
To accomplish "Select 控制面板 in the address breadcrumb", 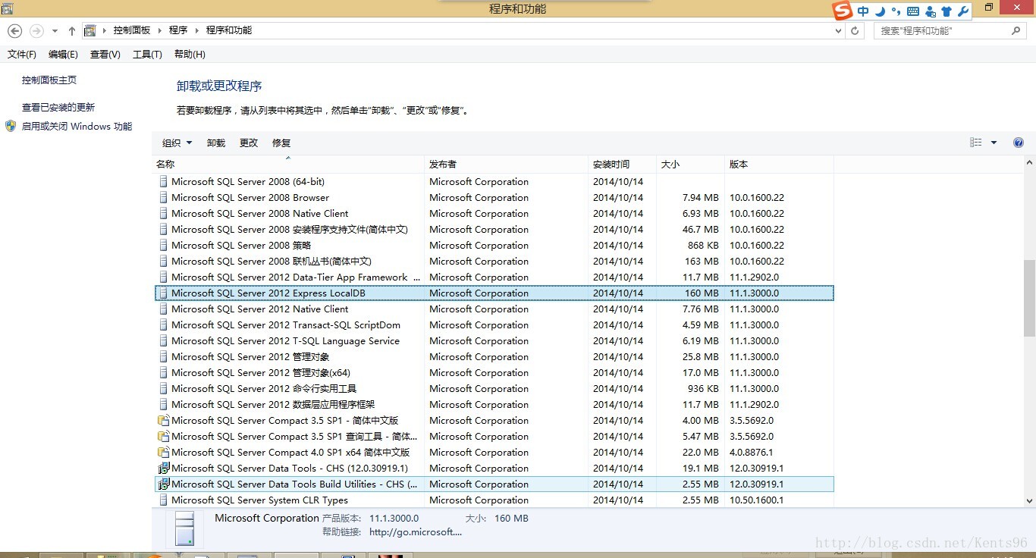I will (x=132, y=30).
